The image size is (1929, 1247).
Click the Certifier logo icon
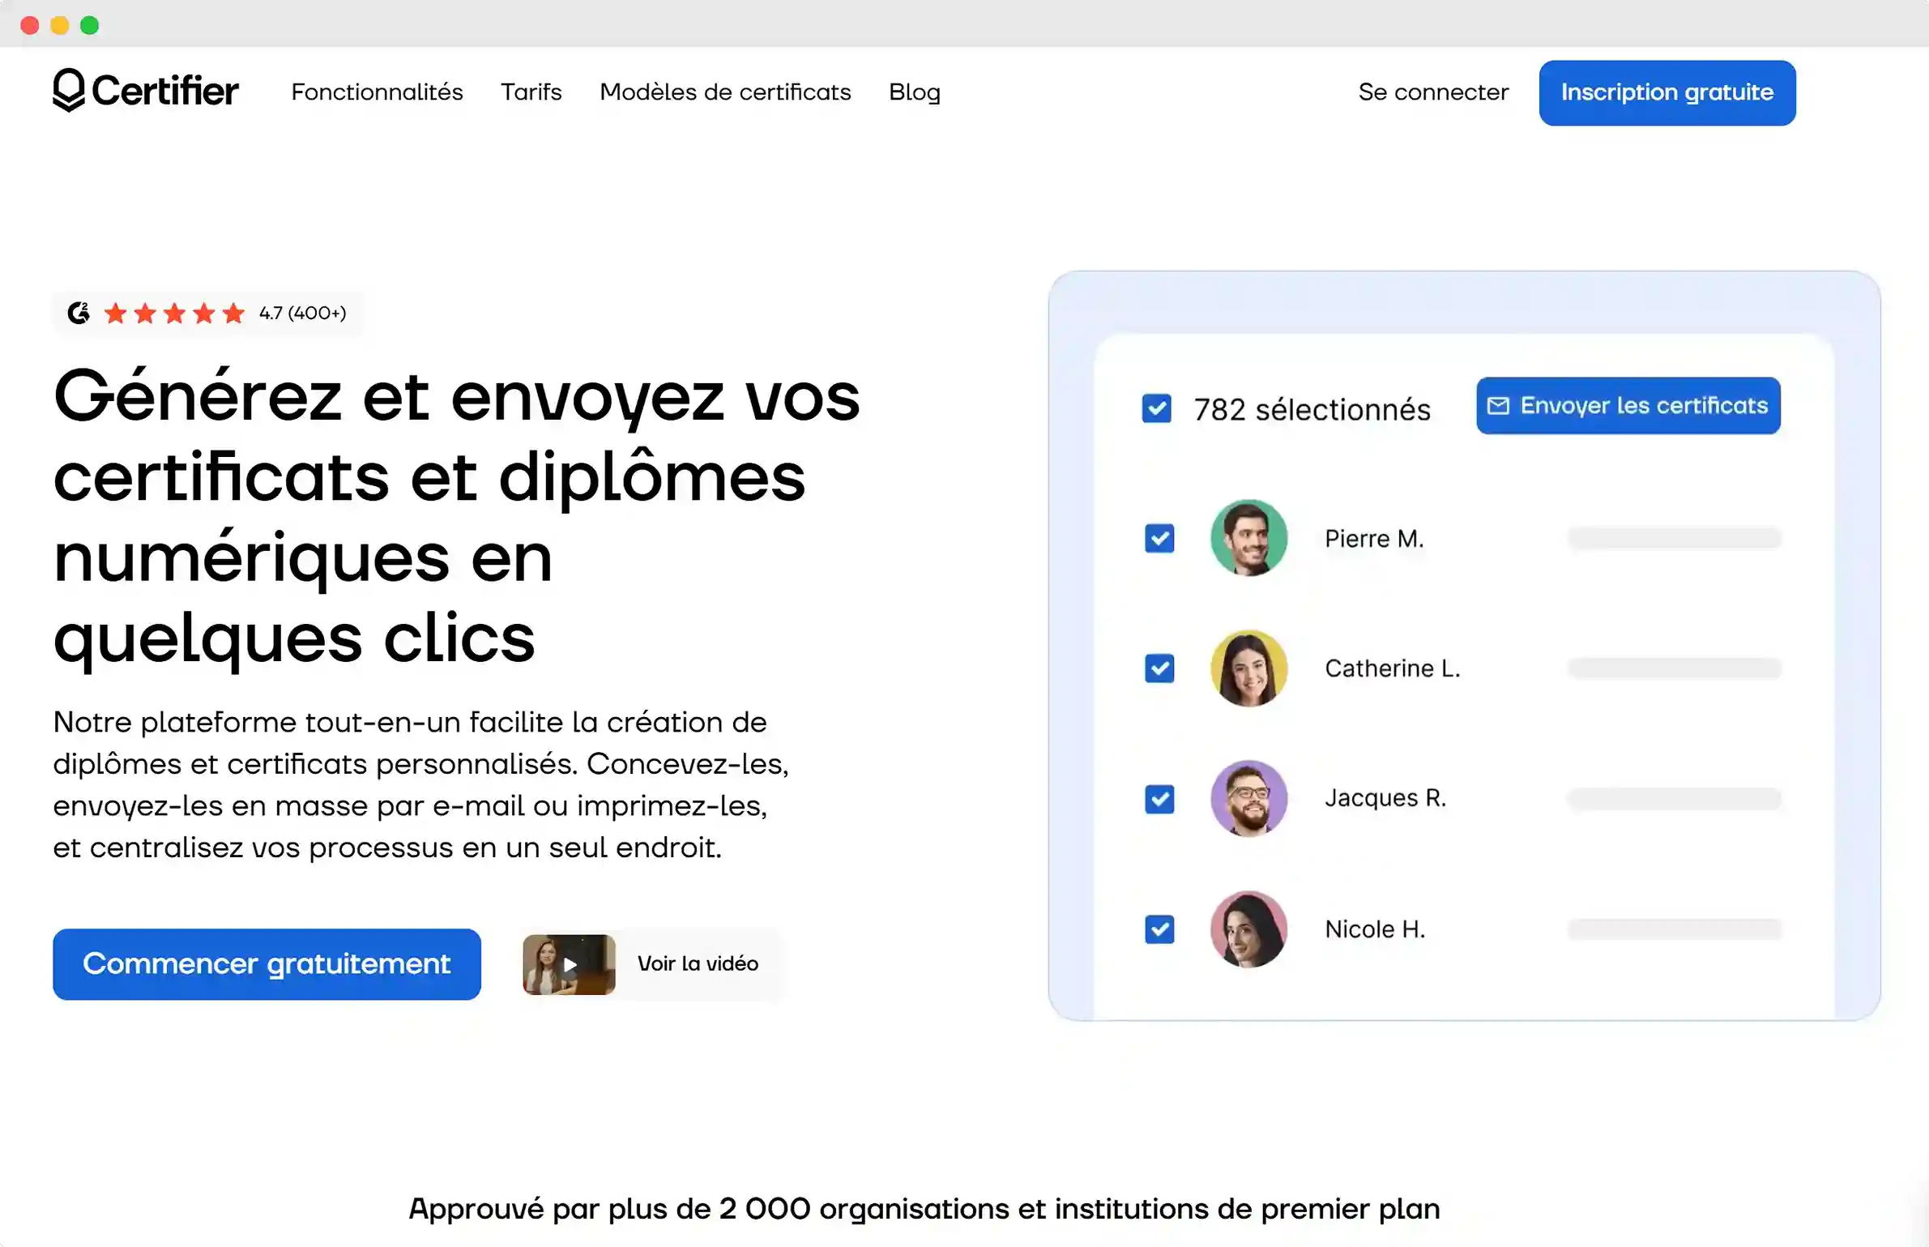[68, 92]
